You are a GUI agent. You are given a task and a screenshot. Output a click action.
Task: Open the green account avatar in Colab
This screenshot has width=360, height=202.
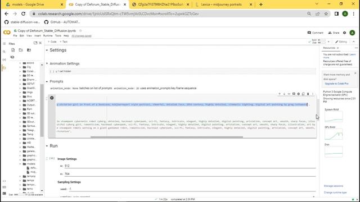click(352, 33)
